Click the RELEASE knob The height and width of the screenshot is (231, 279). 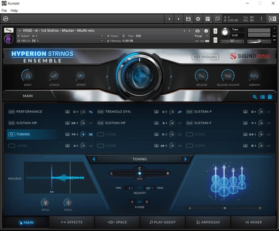pos(201,76)
